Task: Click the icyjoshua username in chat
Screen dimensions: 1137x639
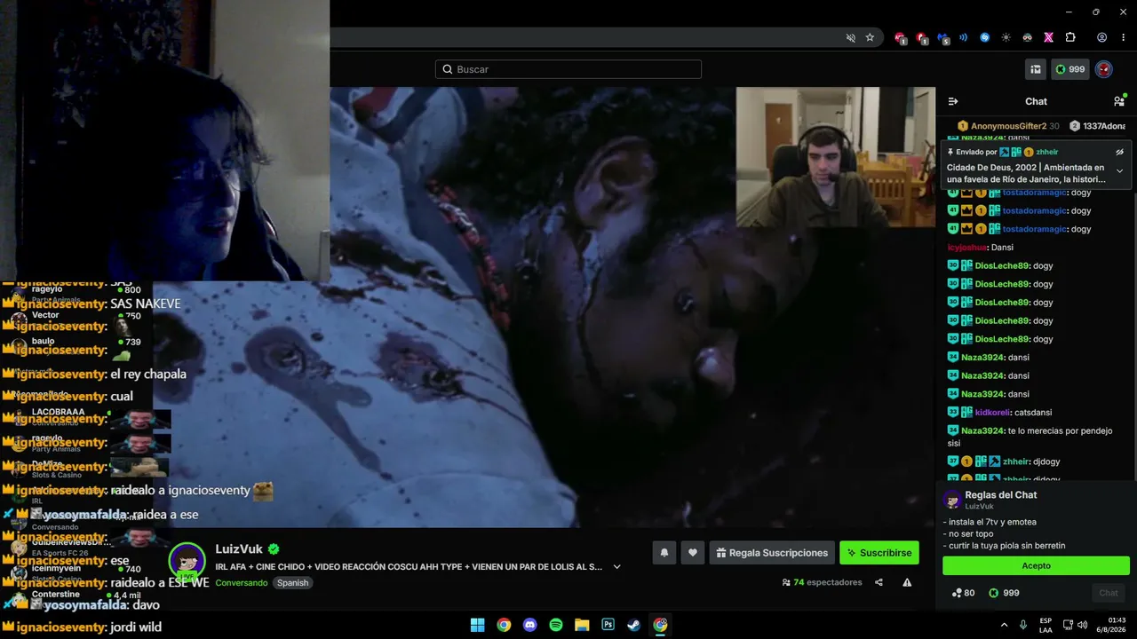Action: 967,248
